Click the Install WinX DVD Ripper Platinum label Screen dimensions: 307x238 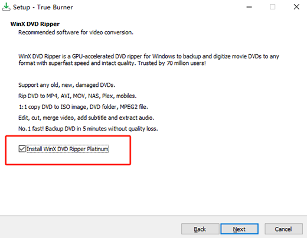point(68,149)
